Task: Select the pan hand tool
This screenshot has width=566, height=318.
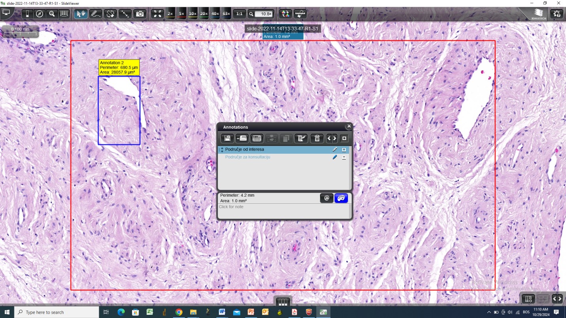Action: click(81, 14)
